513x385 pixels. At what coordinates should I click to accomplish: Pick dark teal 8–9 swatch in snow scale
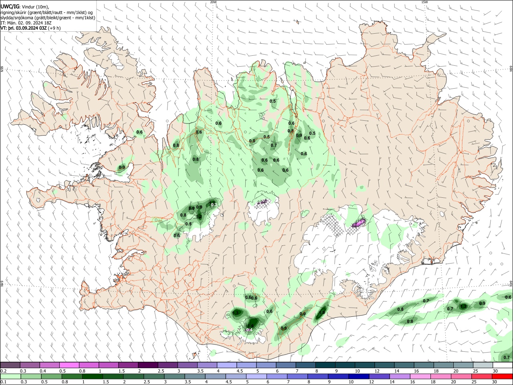(325, 365)
